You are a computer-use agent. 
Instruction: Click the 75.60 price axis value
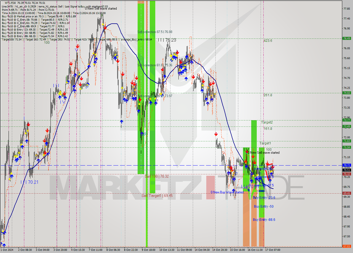coord(347,58)
